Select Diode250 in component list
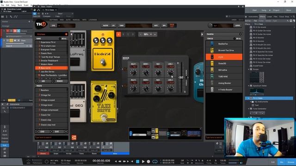The width and height of the screenshot is (296, 166). click(x=224, y=64)
